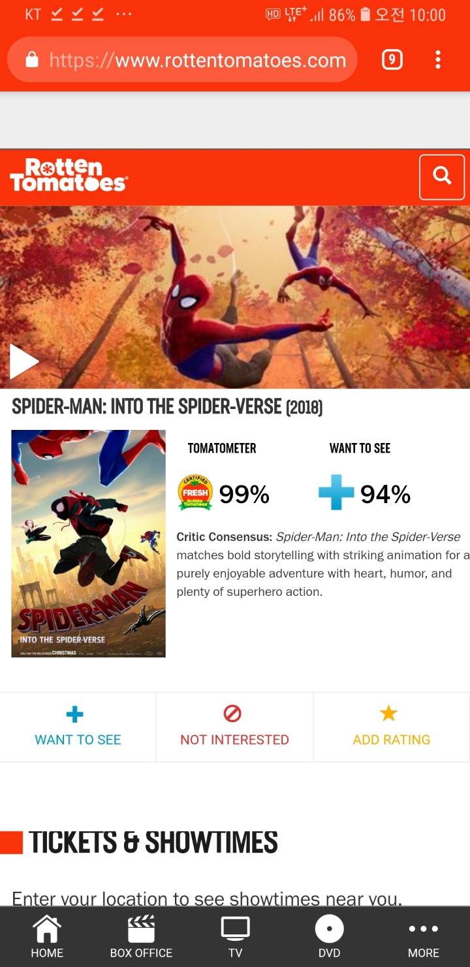Play the Spider-Verse trailer video
This screenshot has height=967, width=470.
coord(24,361)
